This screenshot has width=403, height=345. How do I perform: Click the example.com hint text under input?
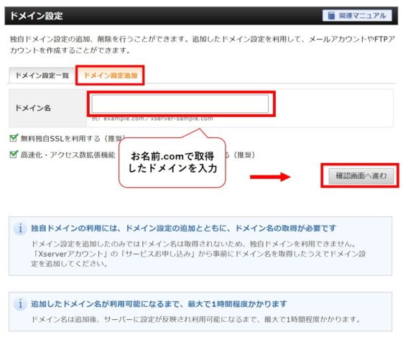click(152, 119)
